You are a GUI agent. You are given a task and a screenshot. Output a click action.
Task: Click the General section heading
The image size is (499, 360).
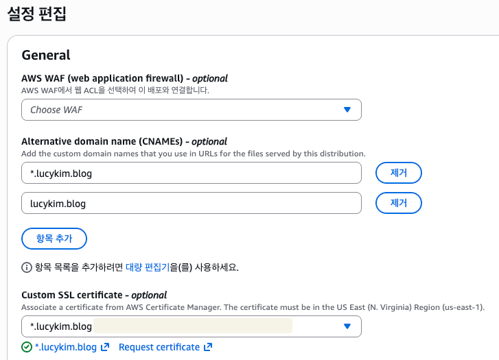[x=46, y=55]
